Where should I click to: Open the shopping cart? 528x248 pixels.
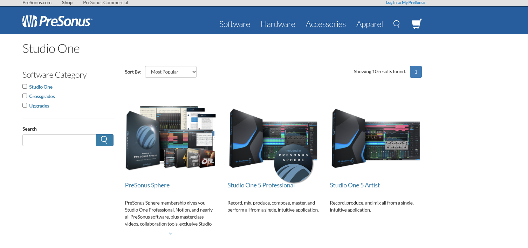pos(416,24)
